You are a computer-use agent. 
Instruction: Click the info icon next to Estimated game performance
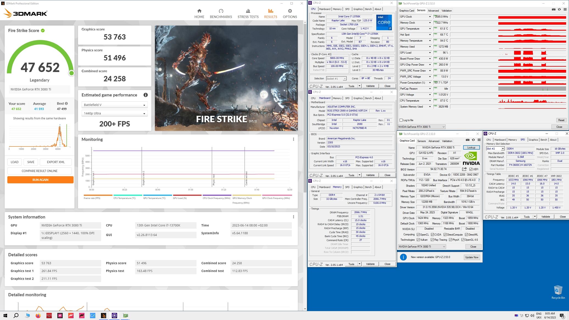point(146,95)
